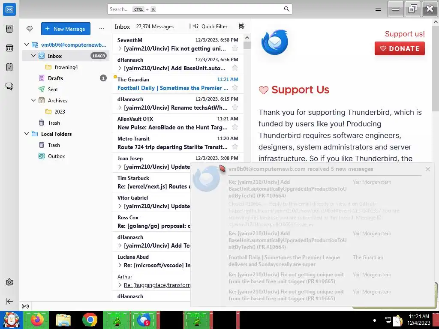Open the 2023 archive folder
This screenshot has width=439, height=329.
(66, 112)
